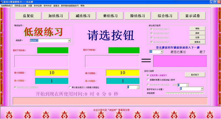221x119 pixels.
Task: Open the 软件注册 menu
Action: click(38, 6)
